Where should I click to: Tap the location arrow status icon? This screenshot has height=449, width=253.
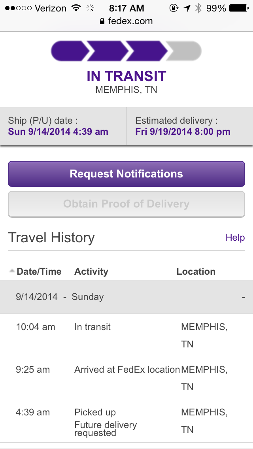(187, 8)
